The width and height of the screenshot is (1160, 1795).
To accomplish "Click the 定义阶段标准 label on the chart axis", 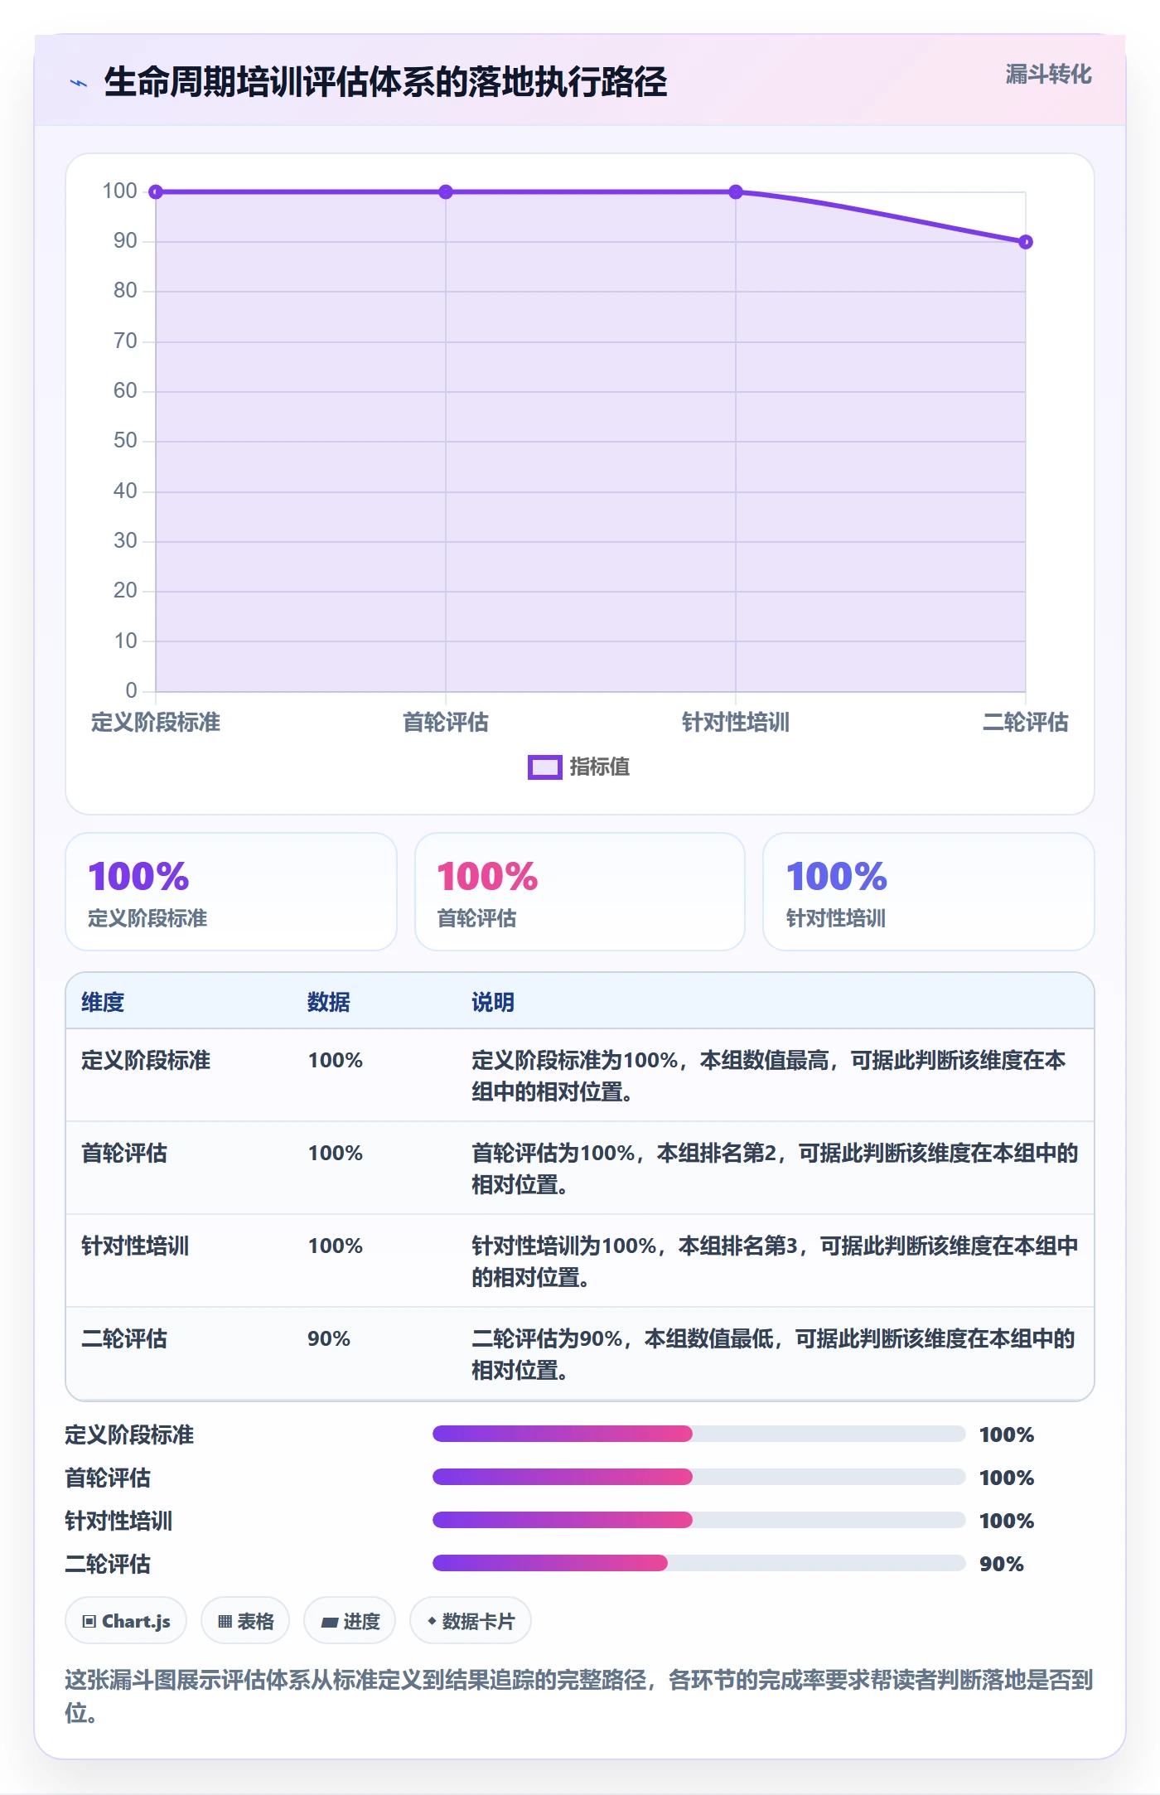I will [156, 722].
